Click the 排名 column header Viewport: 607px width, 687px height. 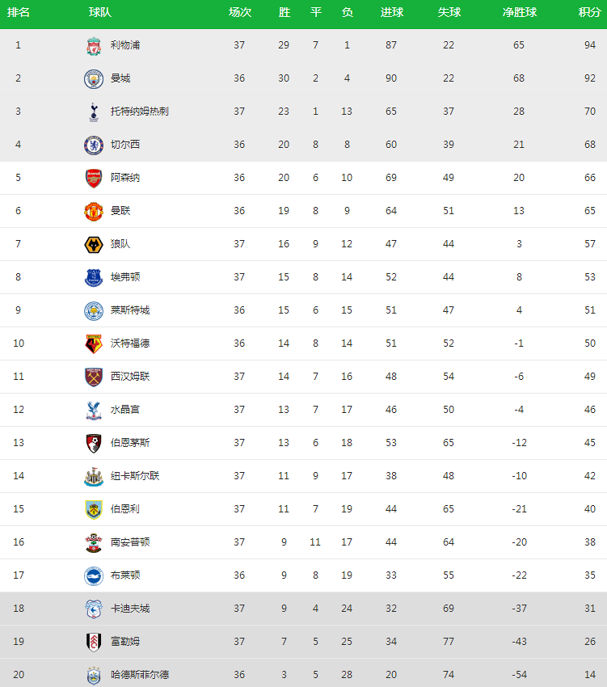click(x=19, y=13)
